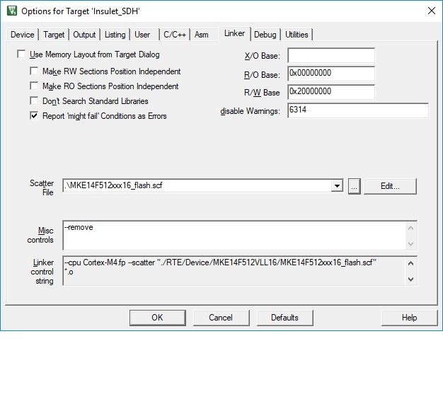The width and height of the screenshot is (443, 416).
Task: Click in the Misc controls text box
Action: [234, 236]
